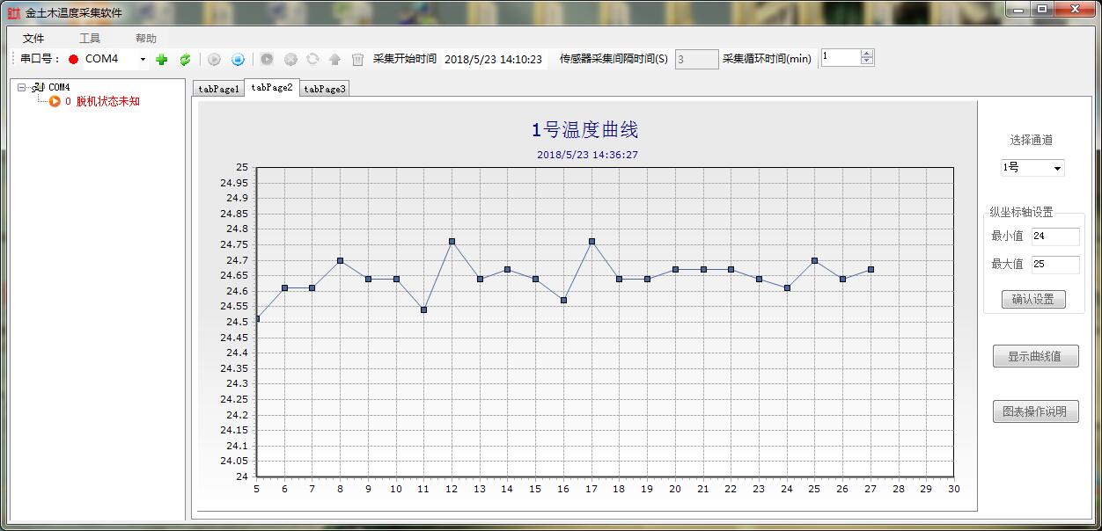This screenshot has width=1102, height=531.
Task: Click the grey circular sync icon
Action: coord(312,60)
